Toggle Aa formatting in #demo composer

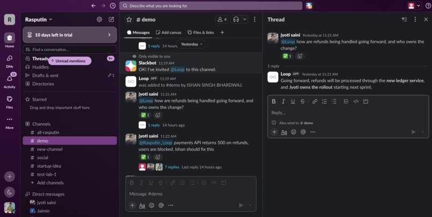[x=142, y=205]
